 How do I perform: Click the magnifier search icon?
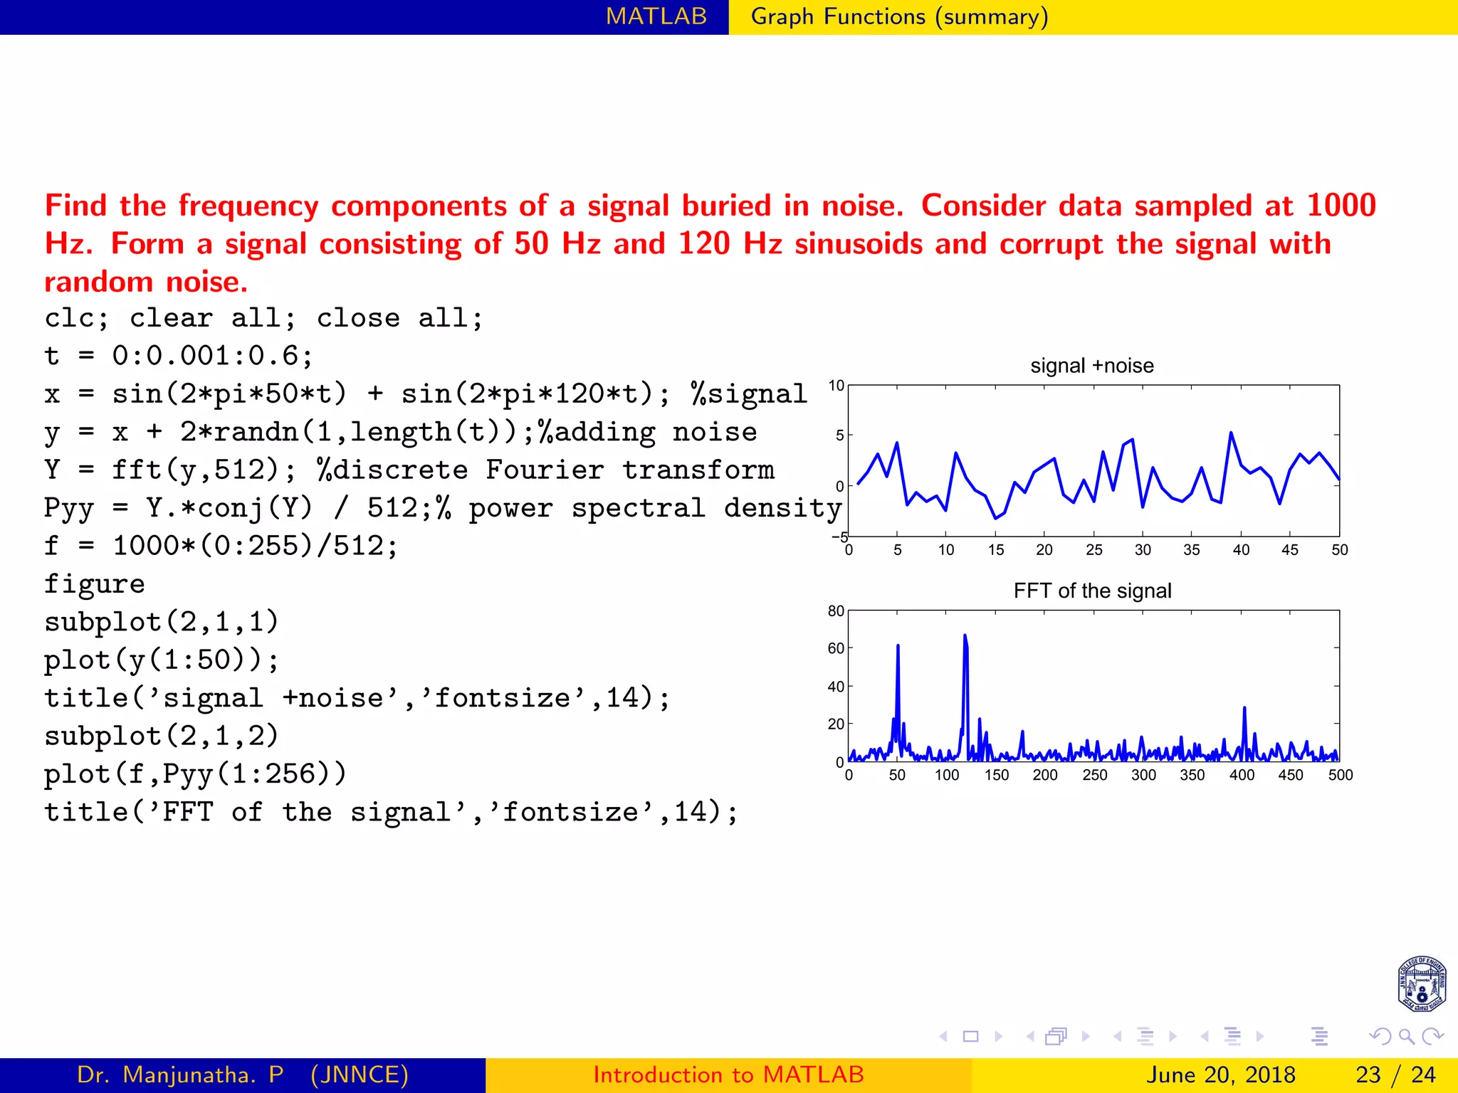pyautogui.click(x=1406, y=1037)
